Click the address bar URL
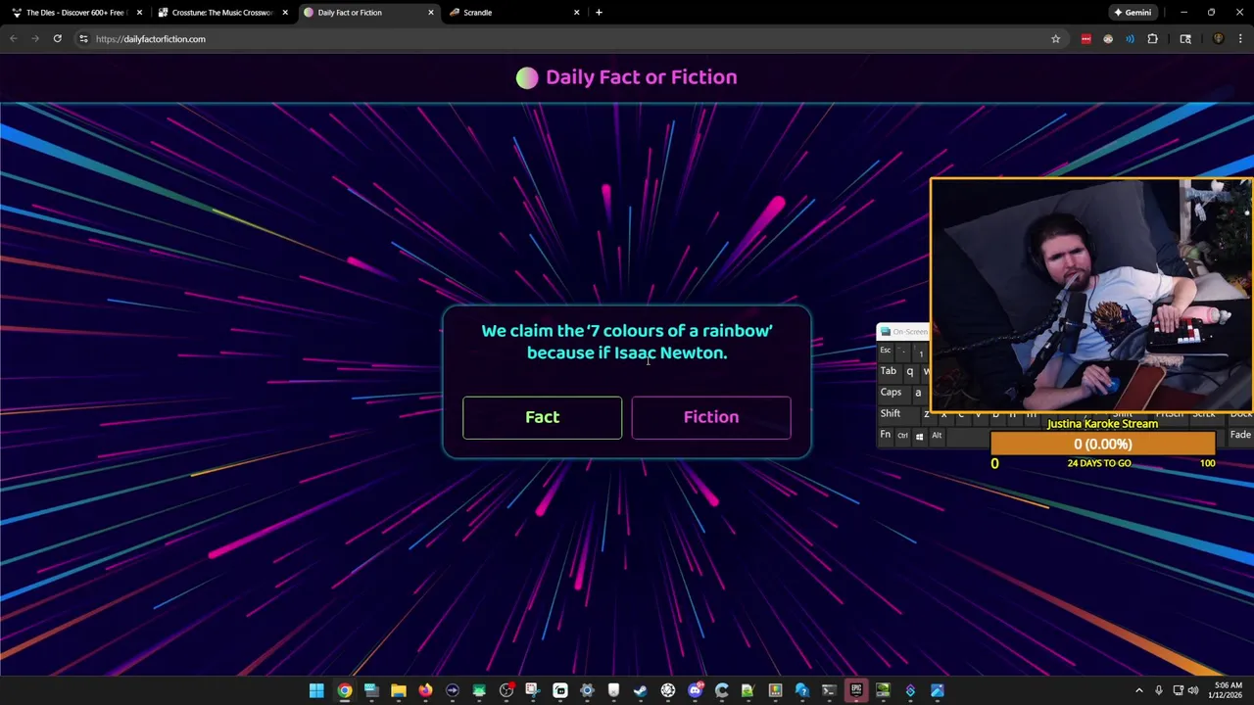The image size is (1254, 705). (x=151, y=39)
